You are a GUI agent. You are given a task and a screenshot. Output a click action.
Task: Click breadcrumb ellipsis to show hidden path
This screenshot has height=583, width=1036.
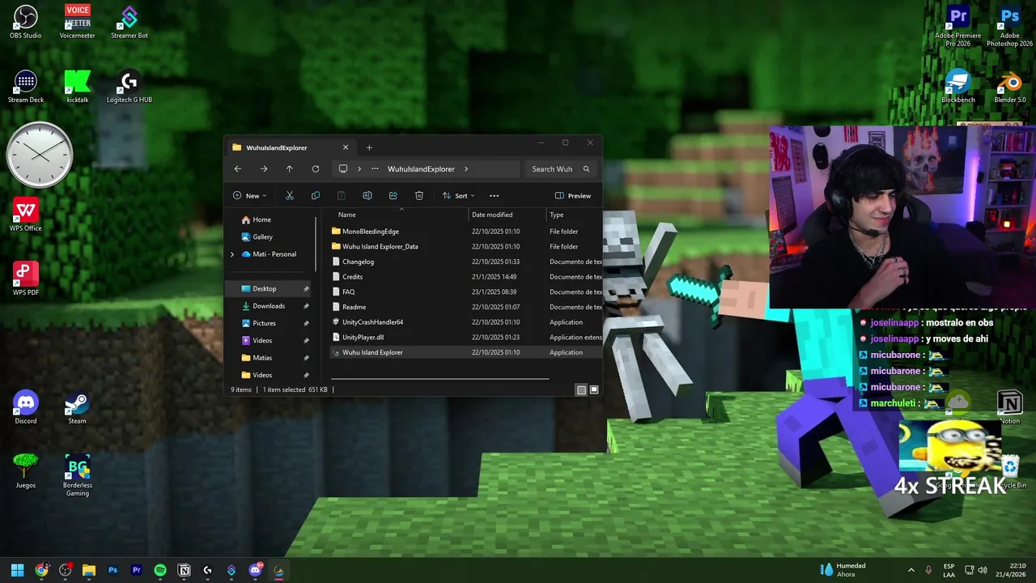click(375, 169)
